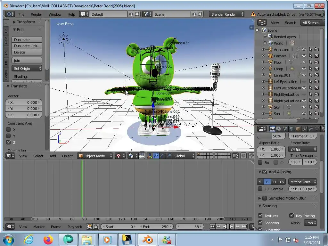Open the Render properties tab camera icon
The width and height of the screenshot is (328, 246).
(x=272, y=129)
